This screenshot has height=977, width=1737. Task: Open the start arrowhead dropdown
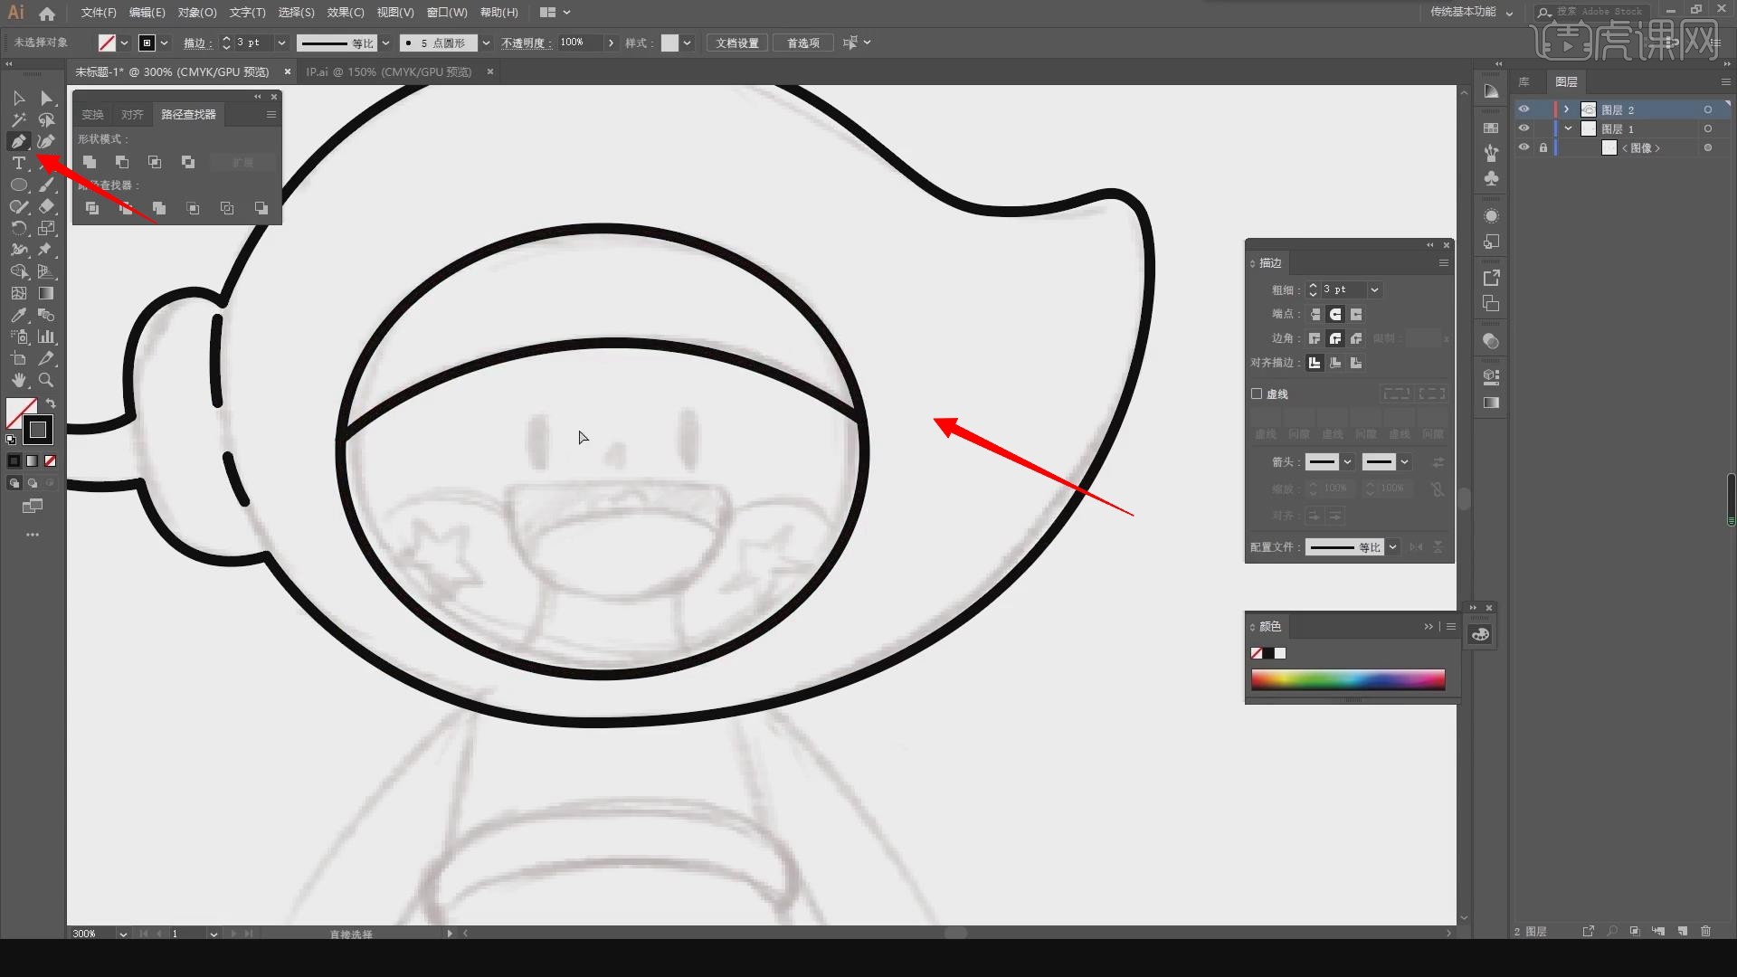[x=1347, y=462]
